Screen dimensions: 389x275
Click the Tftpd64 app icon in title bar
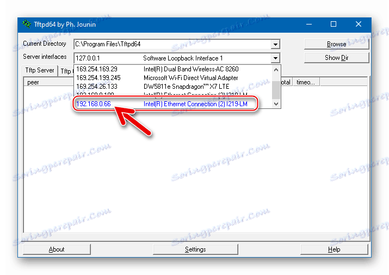click(x=27, y=24)
